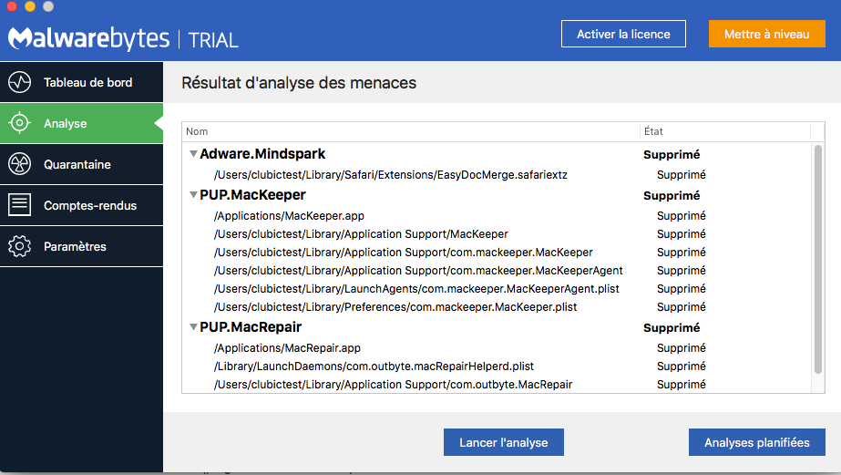841x475 pixels.
Task: Open the Paramètres section
Action: point(81,246)
